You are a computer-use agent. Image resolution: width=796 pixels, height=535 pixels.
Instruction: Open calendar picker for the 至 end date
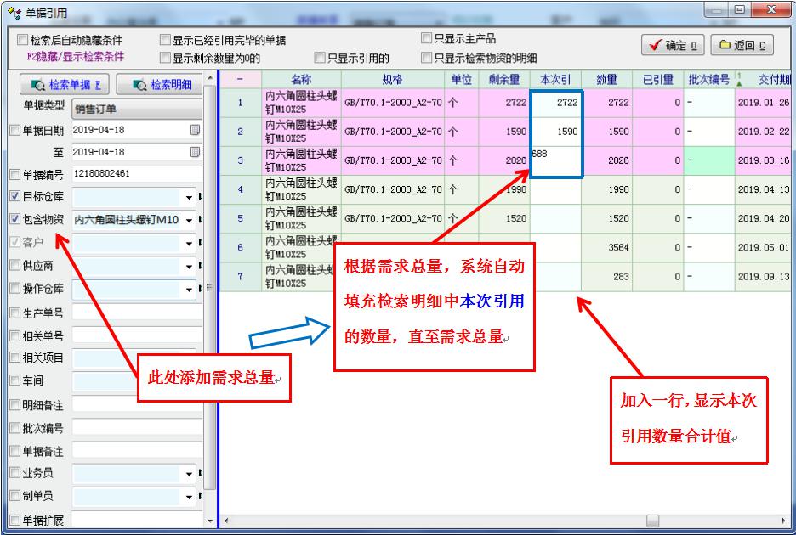pos(195,152)
